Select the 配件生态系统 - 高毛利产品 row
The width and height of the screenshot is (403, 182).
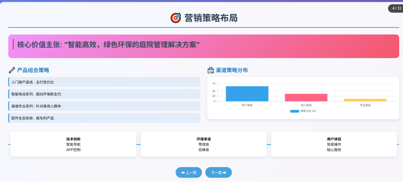click(104, 118)
